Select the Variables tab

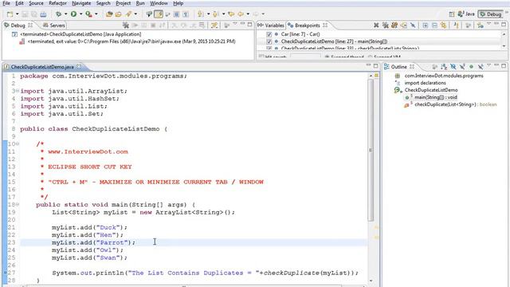click(x=271, y=25)
